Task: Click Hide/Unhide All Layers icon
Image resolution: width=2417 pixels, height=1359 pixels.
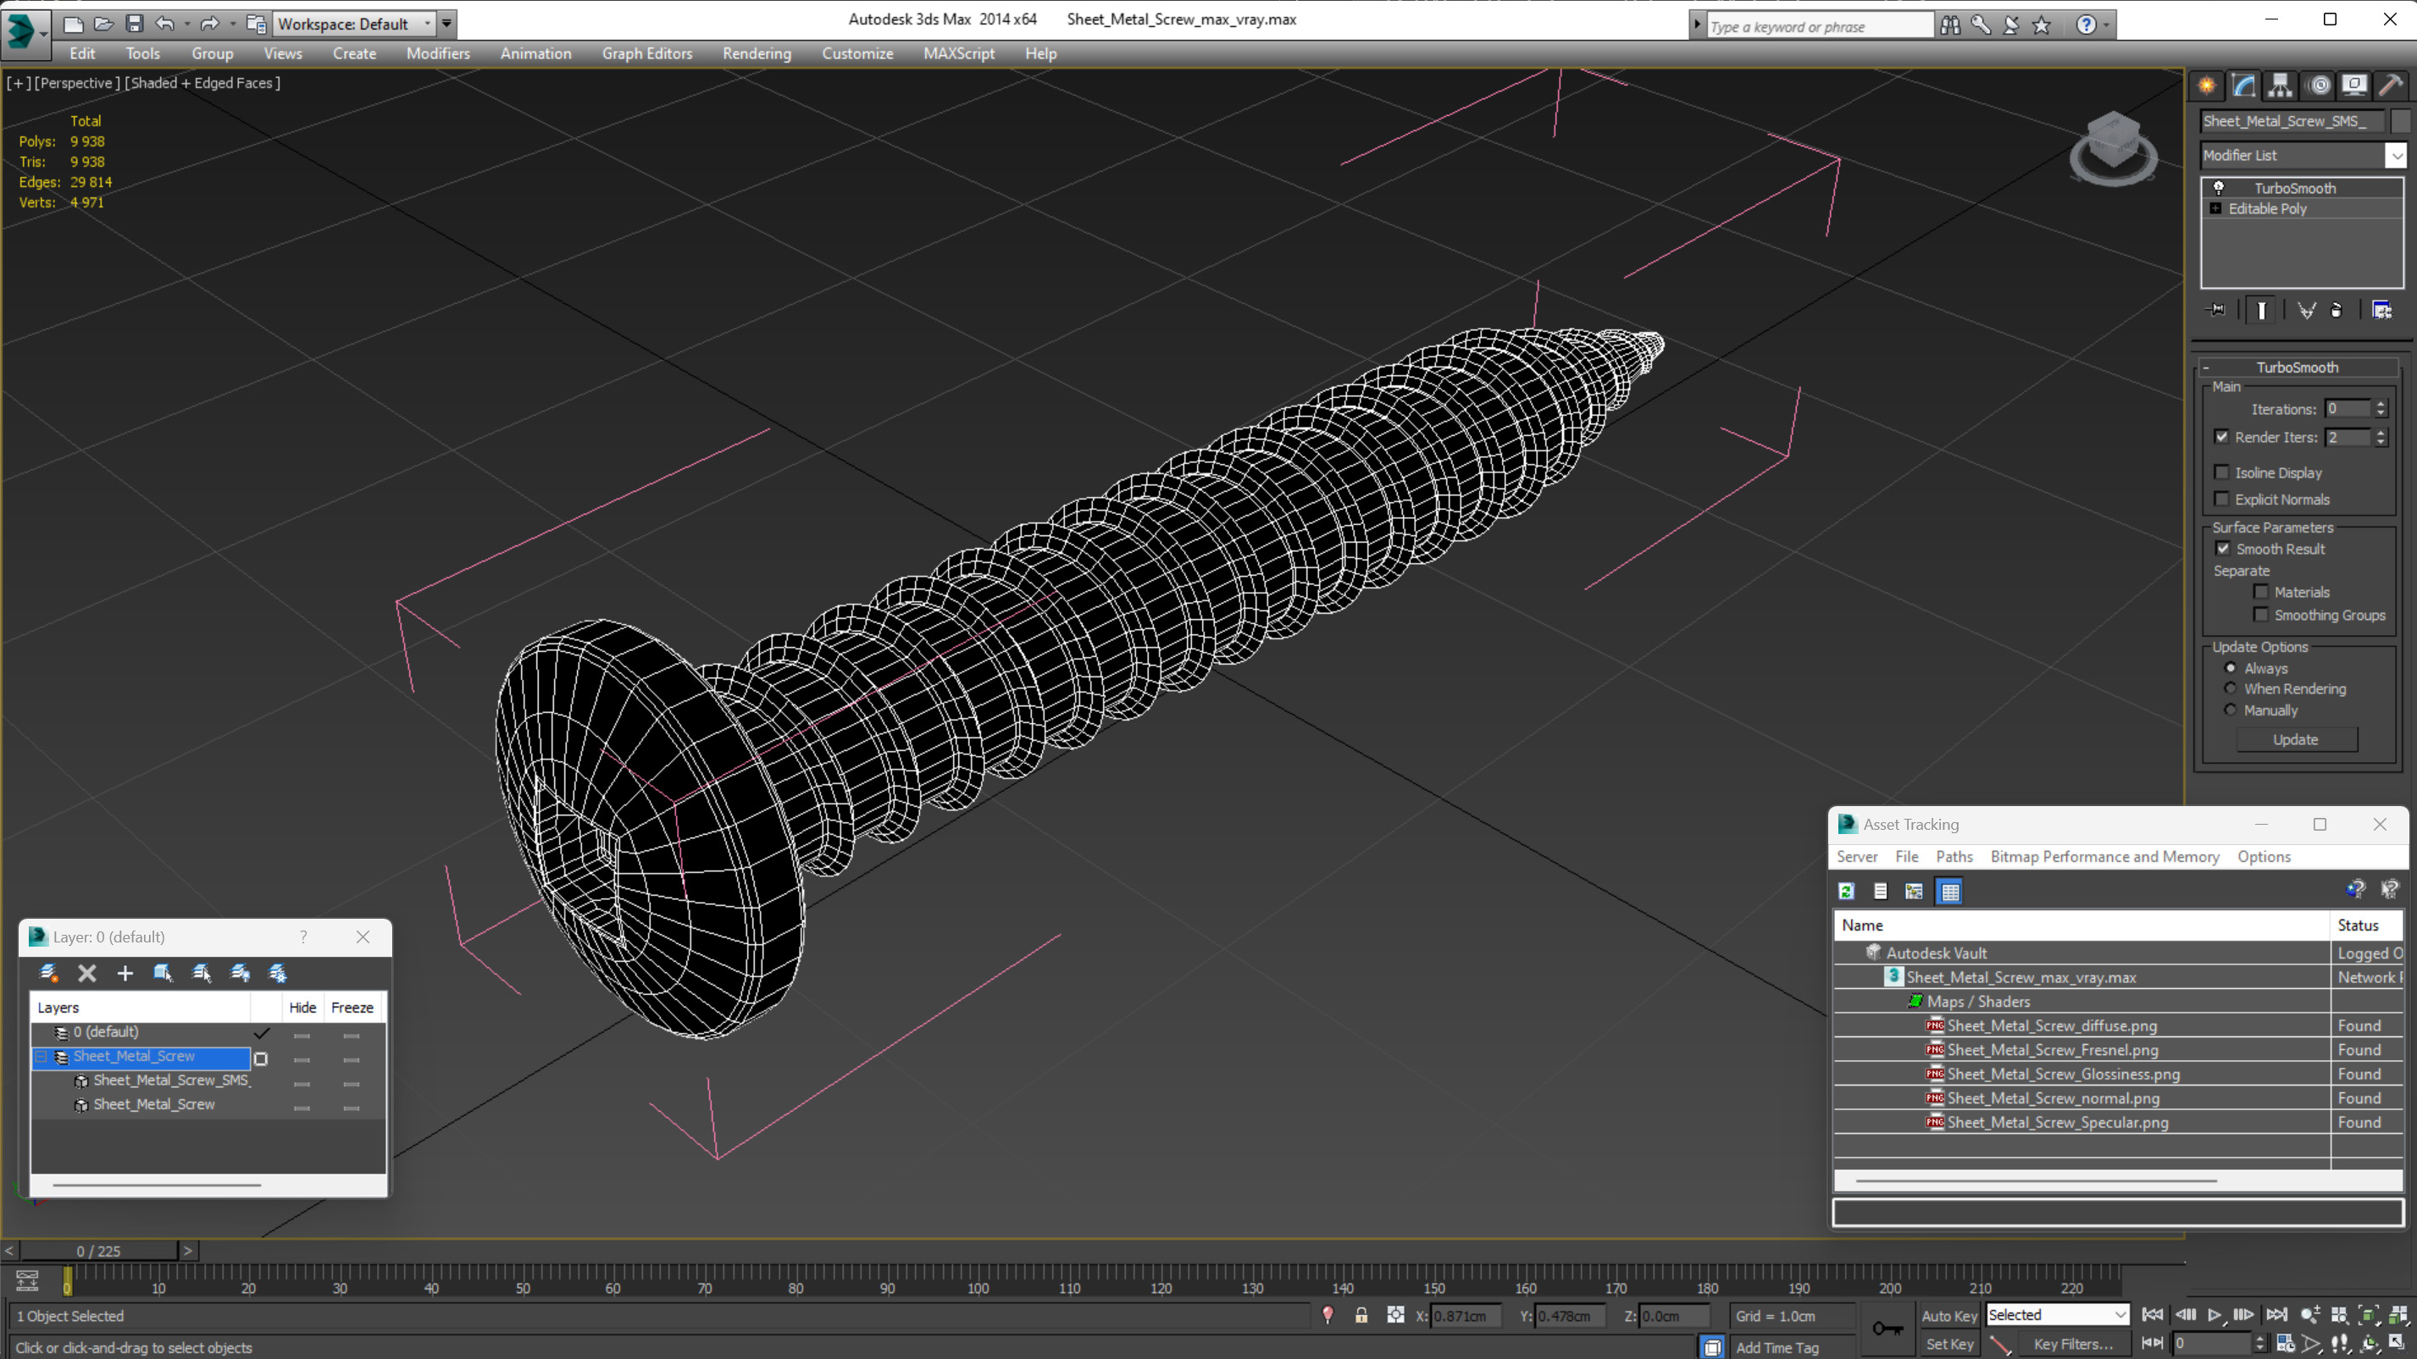Action: [241, 973]
